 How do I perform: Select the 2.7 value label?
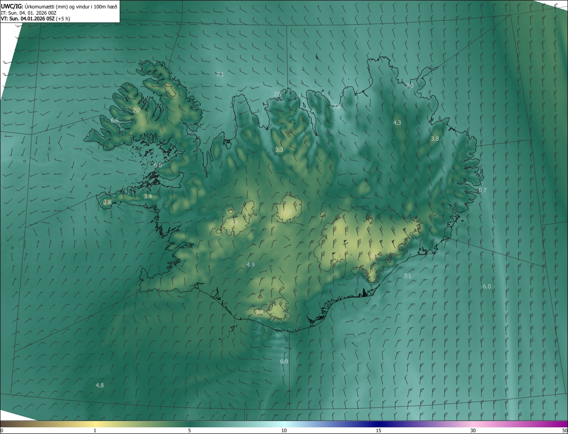(x=137, y=110)
